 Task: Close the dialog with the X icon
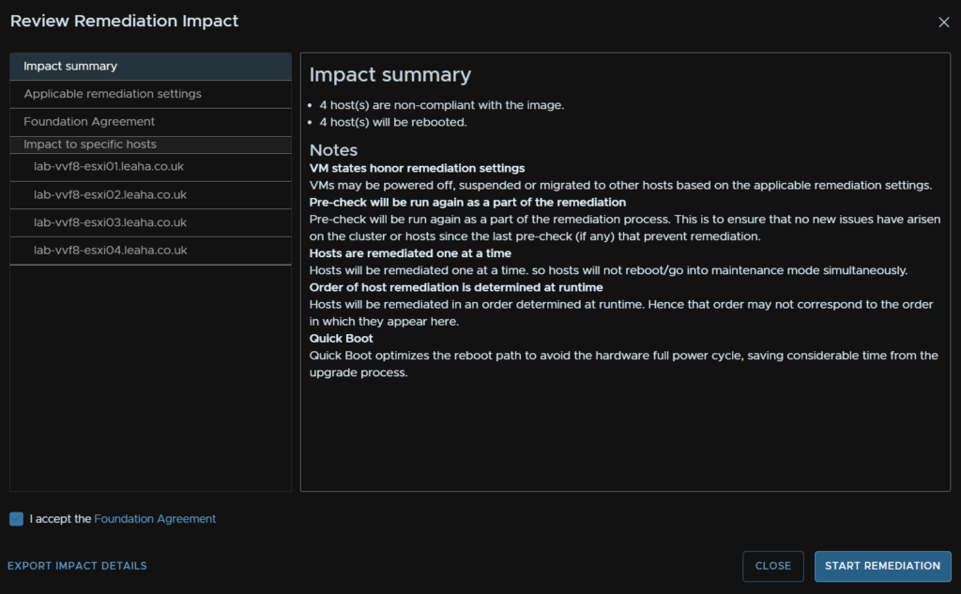point(943,23)
